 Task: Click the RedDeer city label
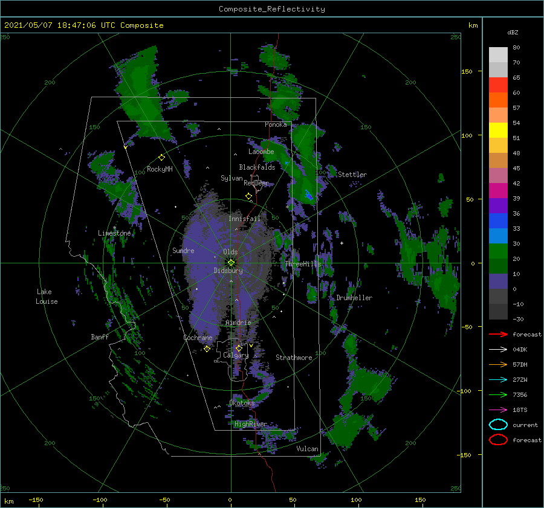pos(256,183)
